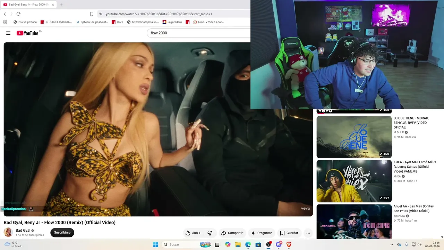Screen dimensions: 444x250
Task: Close the Bad Gyal Flow 2000 tab
Action: click(53, 5)
